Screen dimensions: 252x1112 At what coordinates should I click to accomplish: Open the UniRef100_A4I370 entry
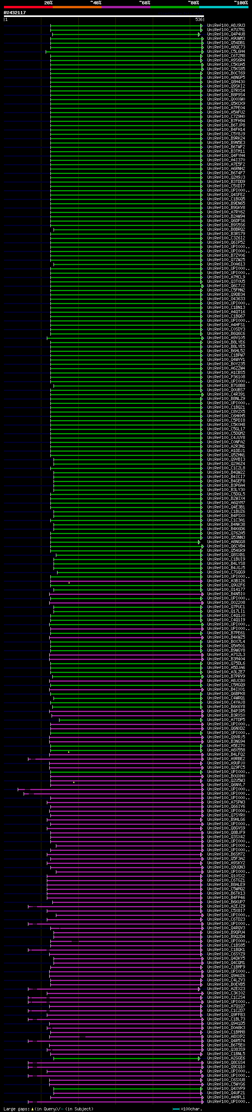(226, 160)
